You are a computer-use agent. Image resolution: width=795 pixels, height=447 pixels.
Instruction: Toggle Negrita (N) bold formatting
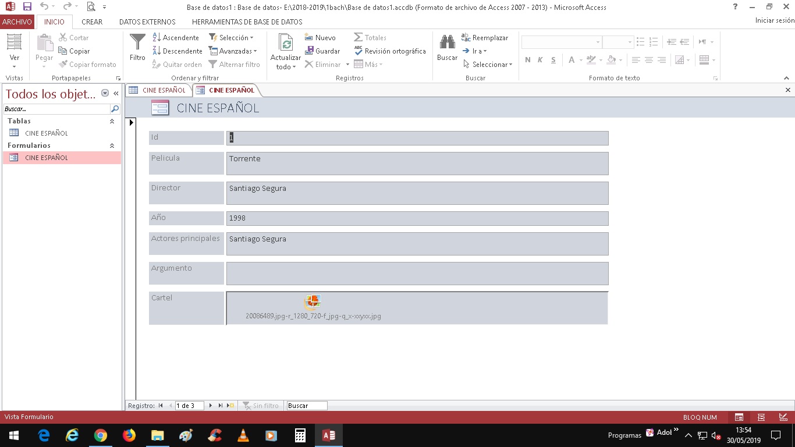528,60
